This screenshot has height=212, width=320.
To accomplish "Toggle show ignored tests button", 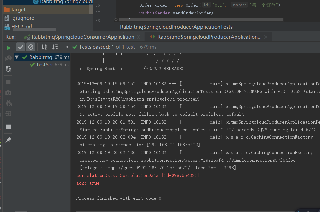I will point(31,47).
